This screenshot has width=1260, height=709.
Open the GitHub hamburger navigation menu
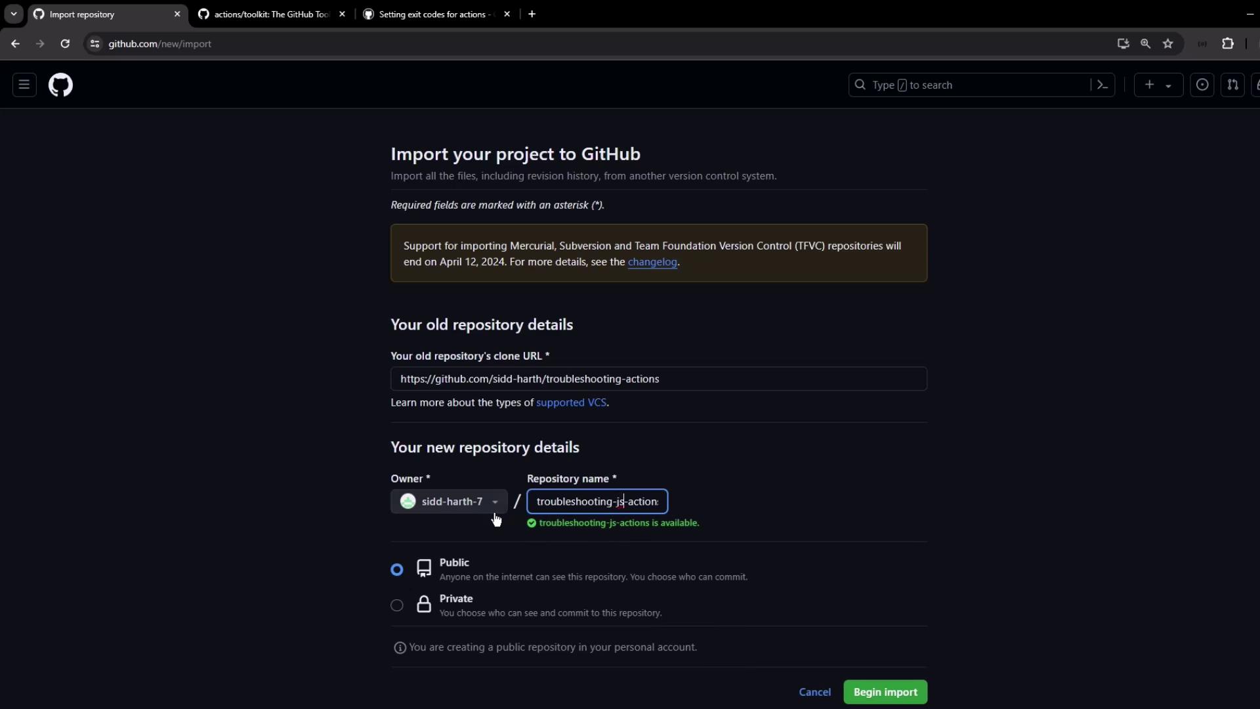click(x=24, y=85)
